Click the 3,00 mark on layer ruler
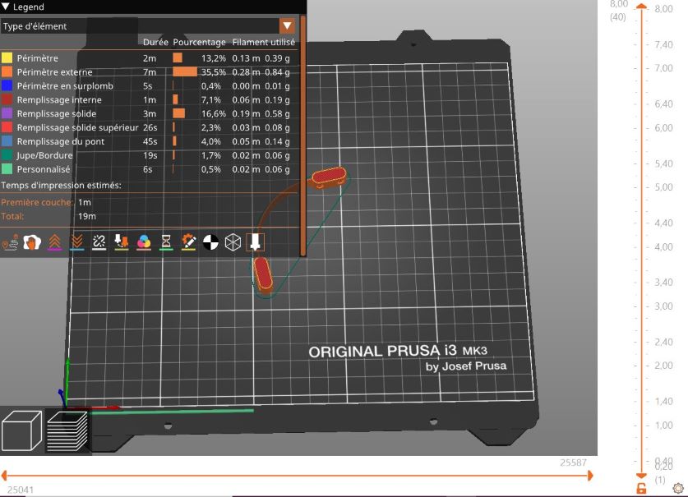The height and width of the screenshot is (497, 688). tap(663, 306)
